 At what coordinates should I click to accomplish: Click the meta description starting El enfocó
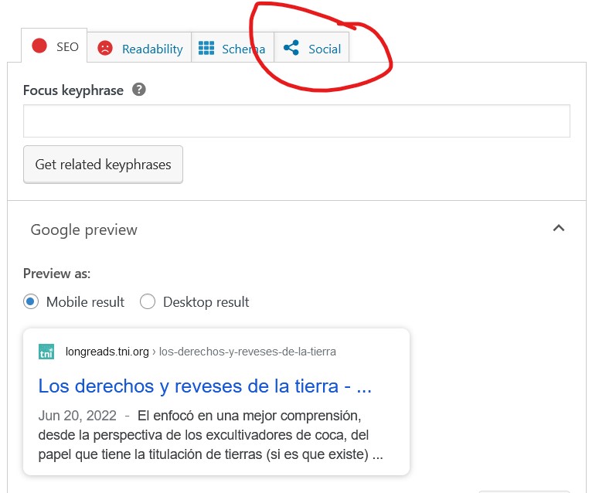click(x=210, y=435)
